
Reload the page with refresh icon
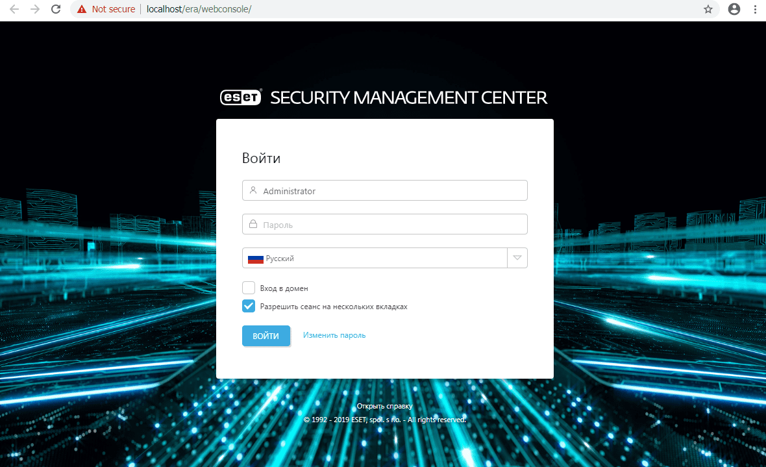click(56, 9)
